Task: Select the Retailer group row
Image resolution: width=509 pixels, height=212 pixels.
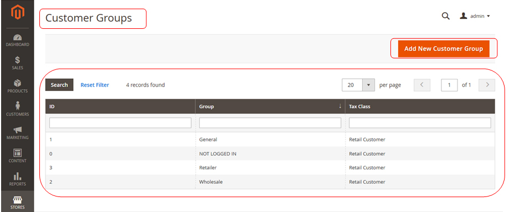Action: (x=270, y=168)
